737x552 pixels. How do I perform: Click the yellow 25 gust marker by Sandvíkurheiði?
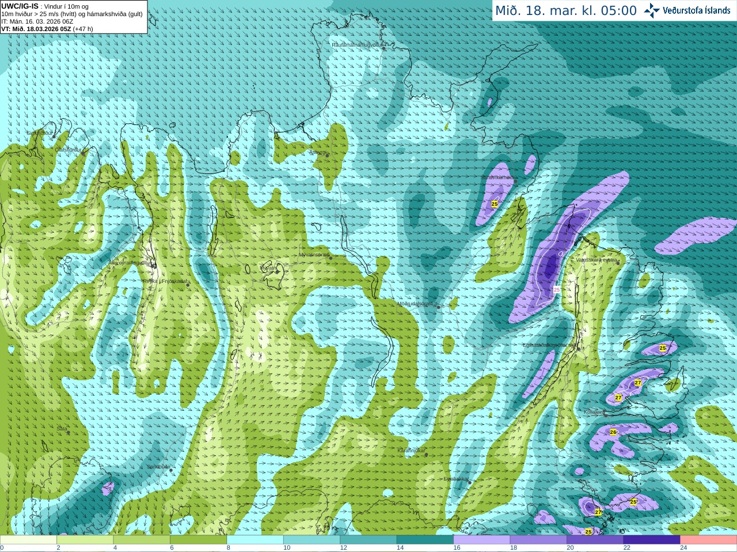click(x=495, y=204)
